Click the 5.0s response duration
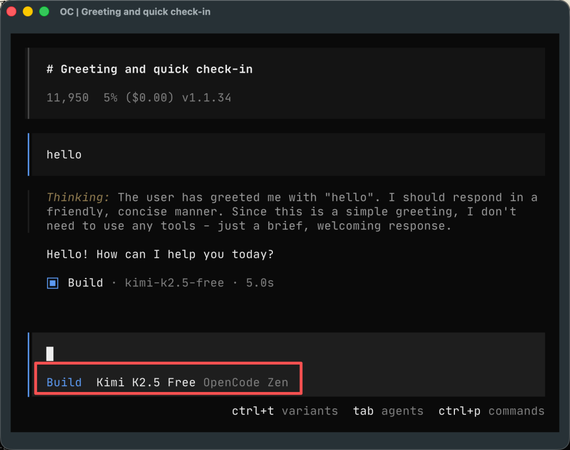 (260, 283)
